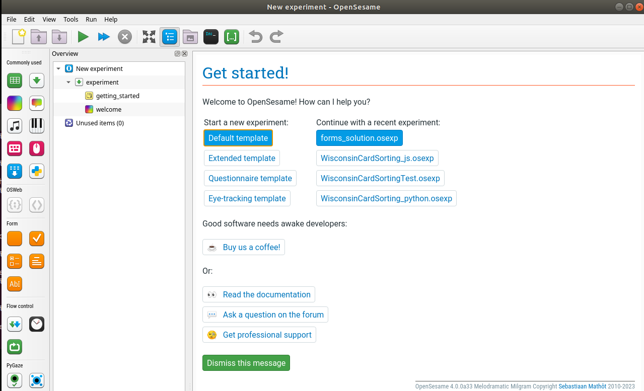Select the green loop table icon
The image size is (644, 391).
[x=15, y=81]
